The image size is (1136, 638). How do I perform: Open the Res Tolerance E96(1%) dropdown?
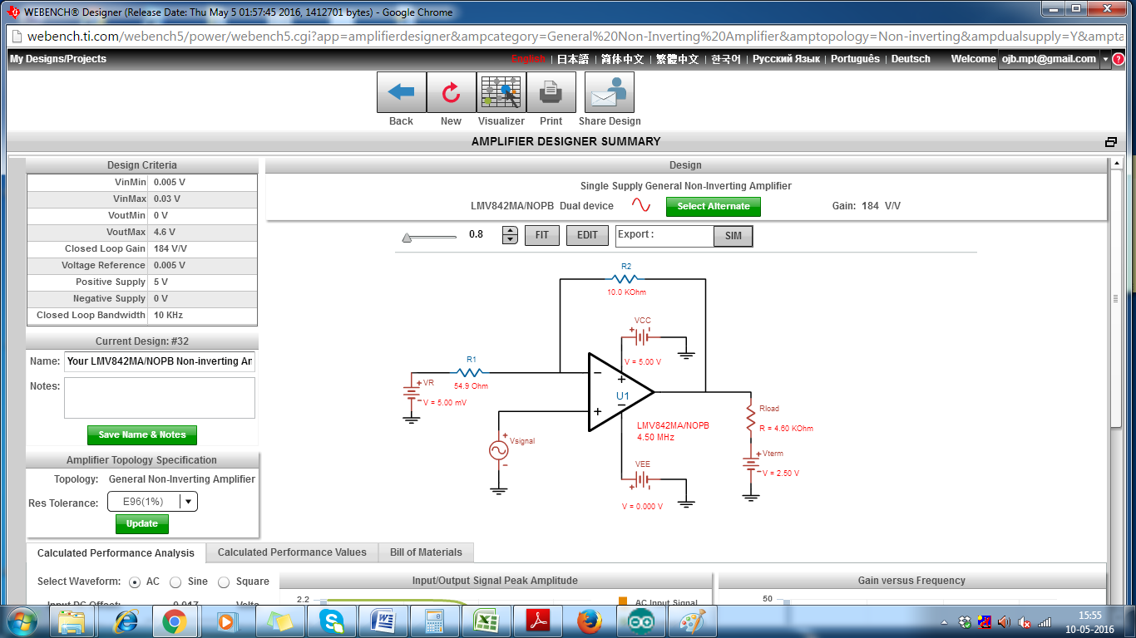tap(187, 501)
